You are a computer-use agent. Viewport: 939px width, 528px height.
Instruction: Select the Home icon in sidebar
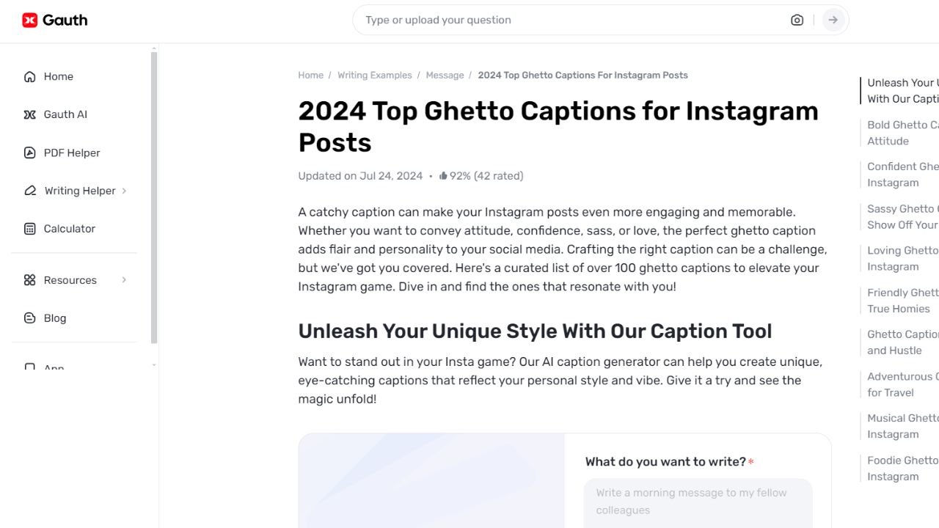click(29, 76)
